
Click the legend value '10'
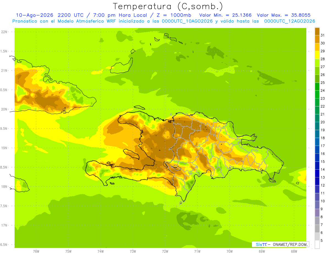click(323, 201)
